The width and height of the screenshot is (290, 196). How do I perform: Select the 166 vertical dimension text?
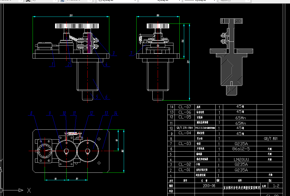click(183, 41)
